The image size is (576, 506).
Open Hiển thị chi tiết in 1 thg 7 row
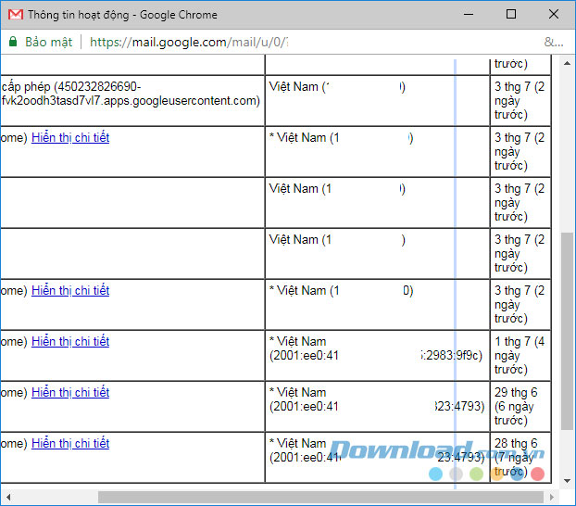[x=70, y=341]
